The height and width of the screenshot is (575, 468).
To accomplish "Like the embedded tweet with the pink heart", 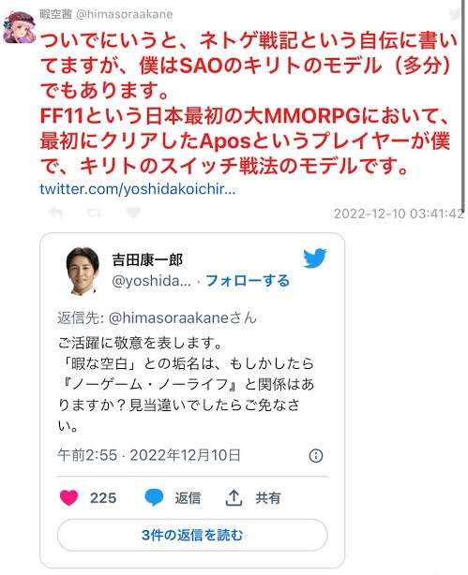I will point(68,497).
